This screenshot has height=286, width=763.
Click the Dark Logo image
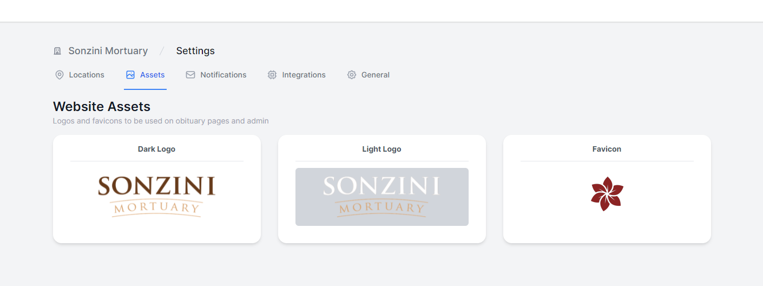[x=157, y=197]
